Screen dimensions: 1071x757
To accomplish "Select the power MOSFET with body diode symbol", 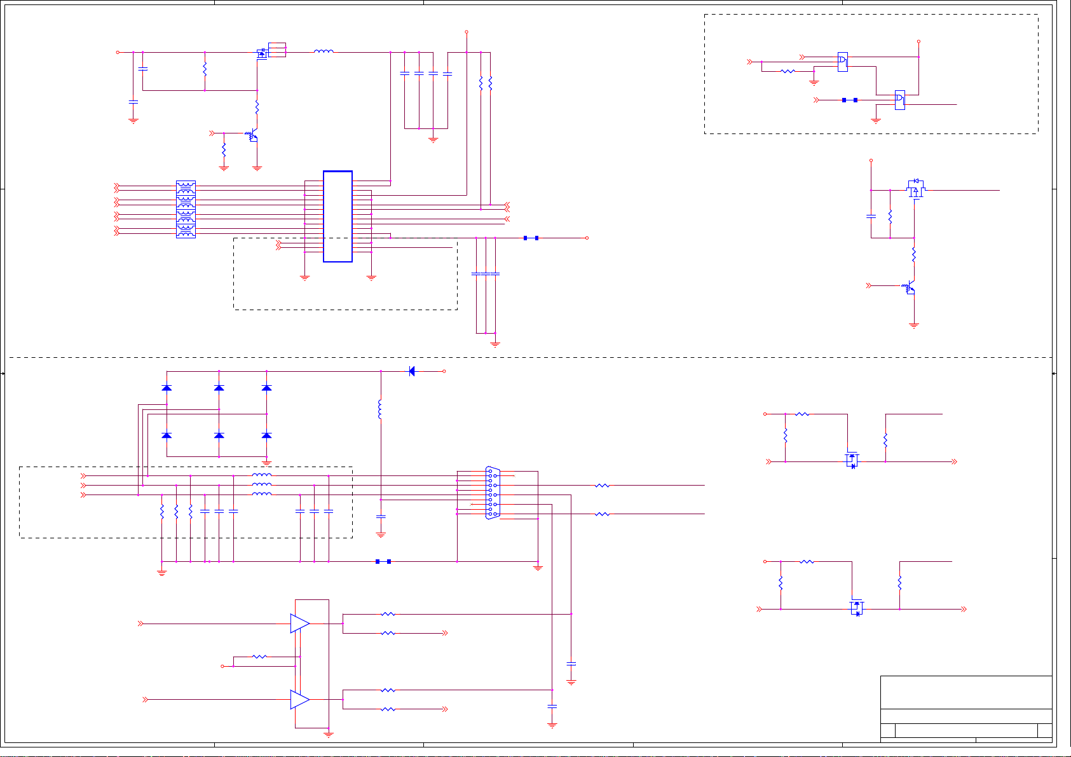I will (916, 189).
